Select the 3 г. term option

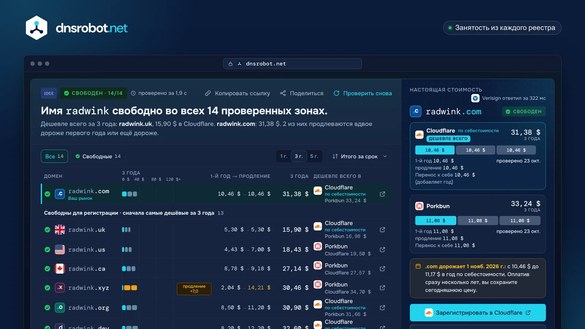[299, 156]
